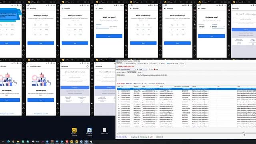Tap recent apps icon in LDPlayer-2 sidebar
Image resolution: width=256 pixels, height=144 pixels.
point(58,54)
